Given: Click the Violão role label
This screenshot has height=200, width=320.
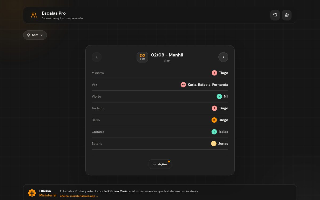Looking at the screenshot, I should 96,96.
